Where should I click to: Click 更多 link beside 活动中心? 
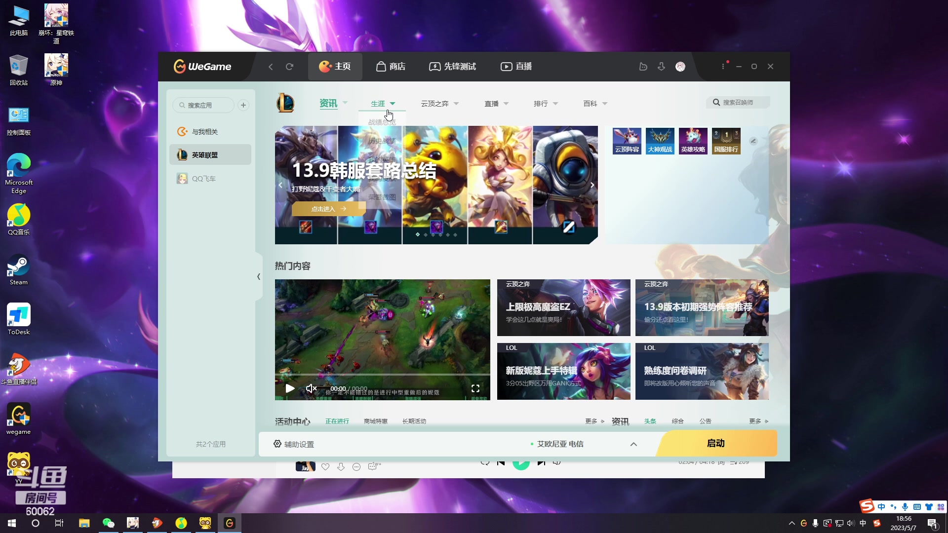[595, 421]
